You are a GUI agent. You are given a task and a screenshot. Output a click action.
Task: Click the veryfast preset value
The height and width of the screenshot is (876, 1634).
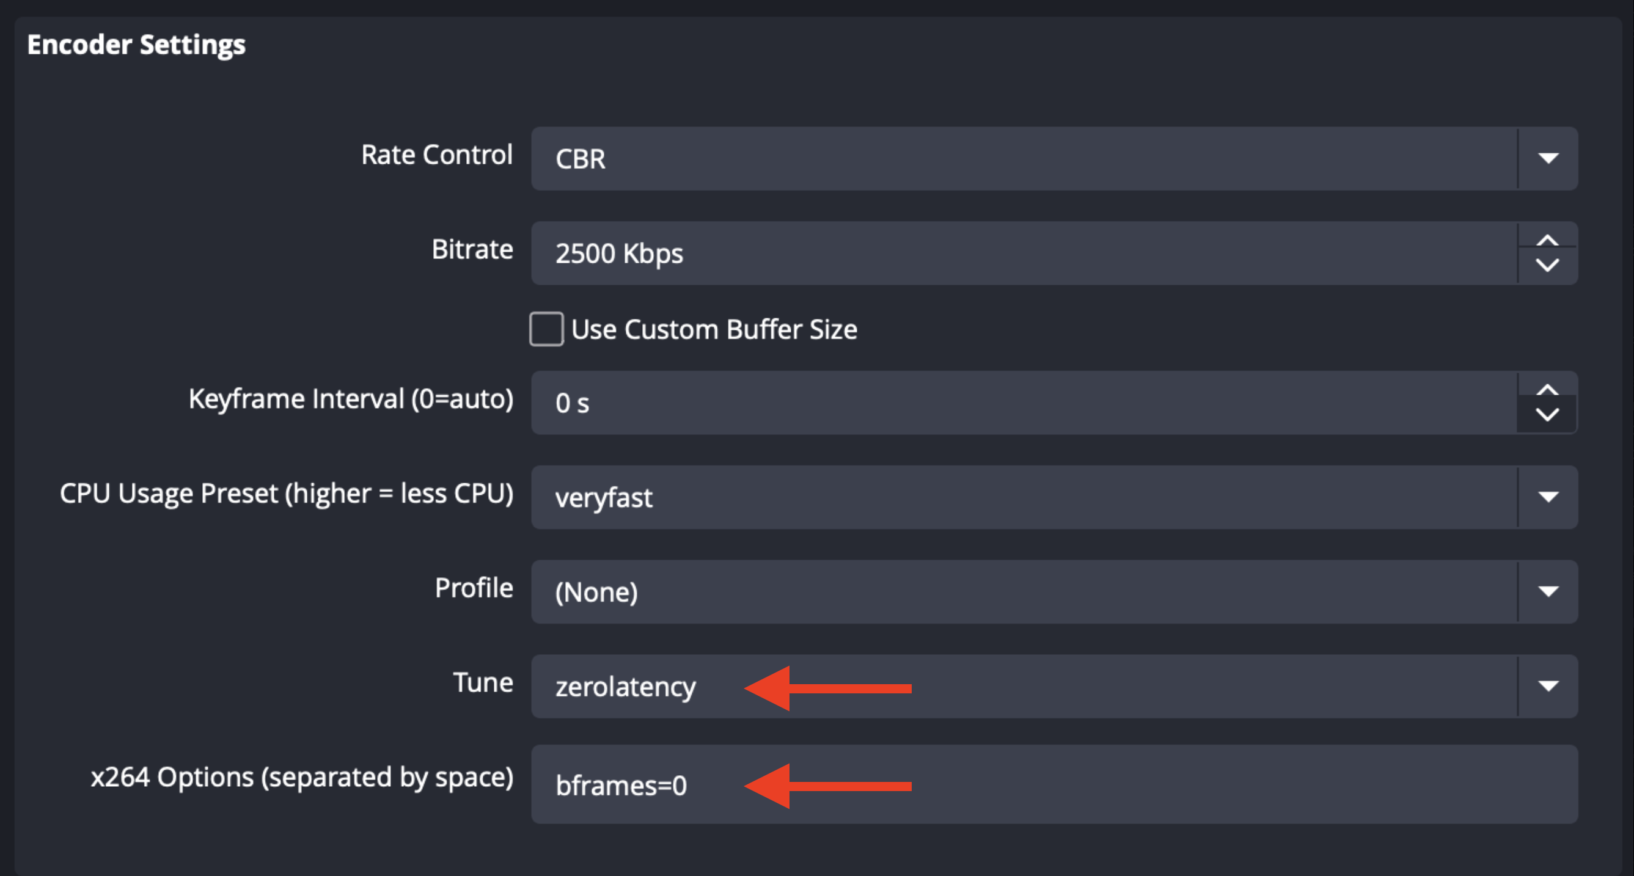(603, 497)
